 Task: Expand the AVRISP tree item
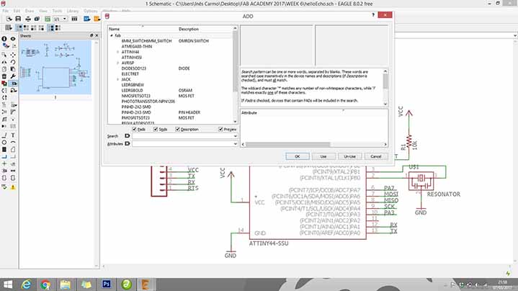(x=117, y=63)
